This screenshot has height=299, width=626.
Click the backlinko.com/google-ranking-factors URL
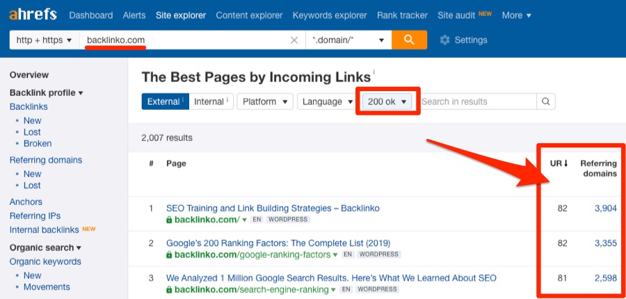click(x=252, y=254)
